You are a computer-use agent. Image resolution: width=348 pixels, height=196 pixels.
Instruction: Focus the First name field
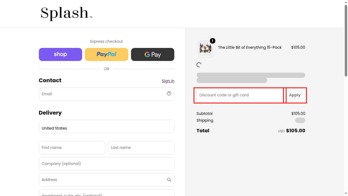[x=72, y=148]
